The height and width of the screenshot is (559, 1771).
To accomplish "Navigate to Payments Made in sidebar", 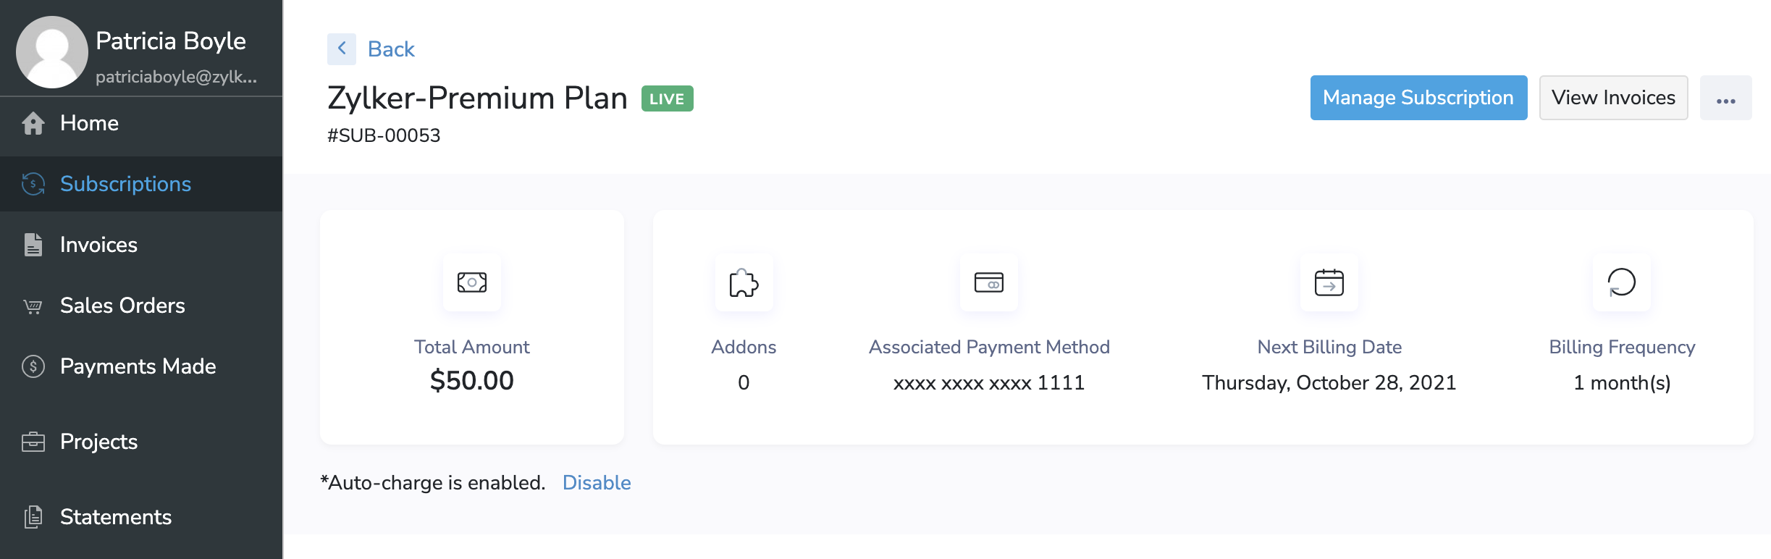I will pos(138,366).
